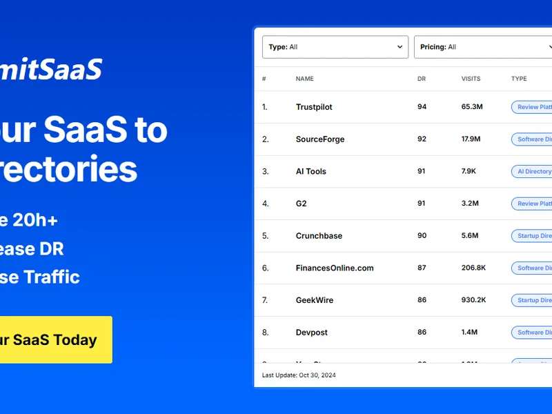Click the NAME column header

[x=304, y=79]
